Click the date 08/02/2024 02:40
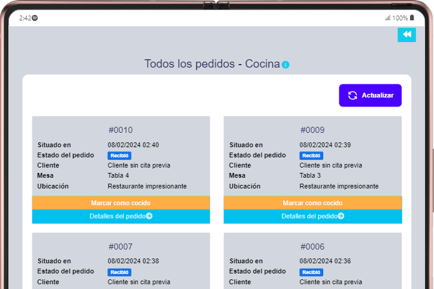 [133, 145]
